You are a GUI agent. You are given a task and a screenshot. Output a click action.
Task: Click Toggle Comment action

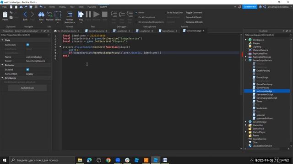[x=194, y=13]
